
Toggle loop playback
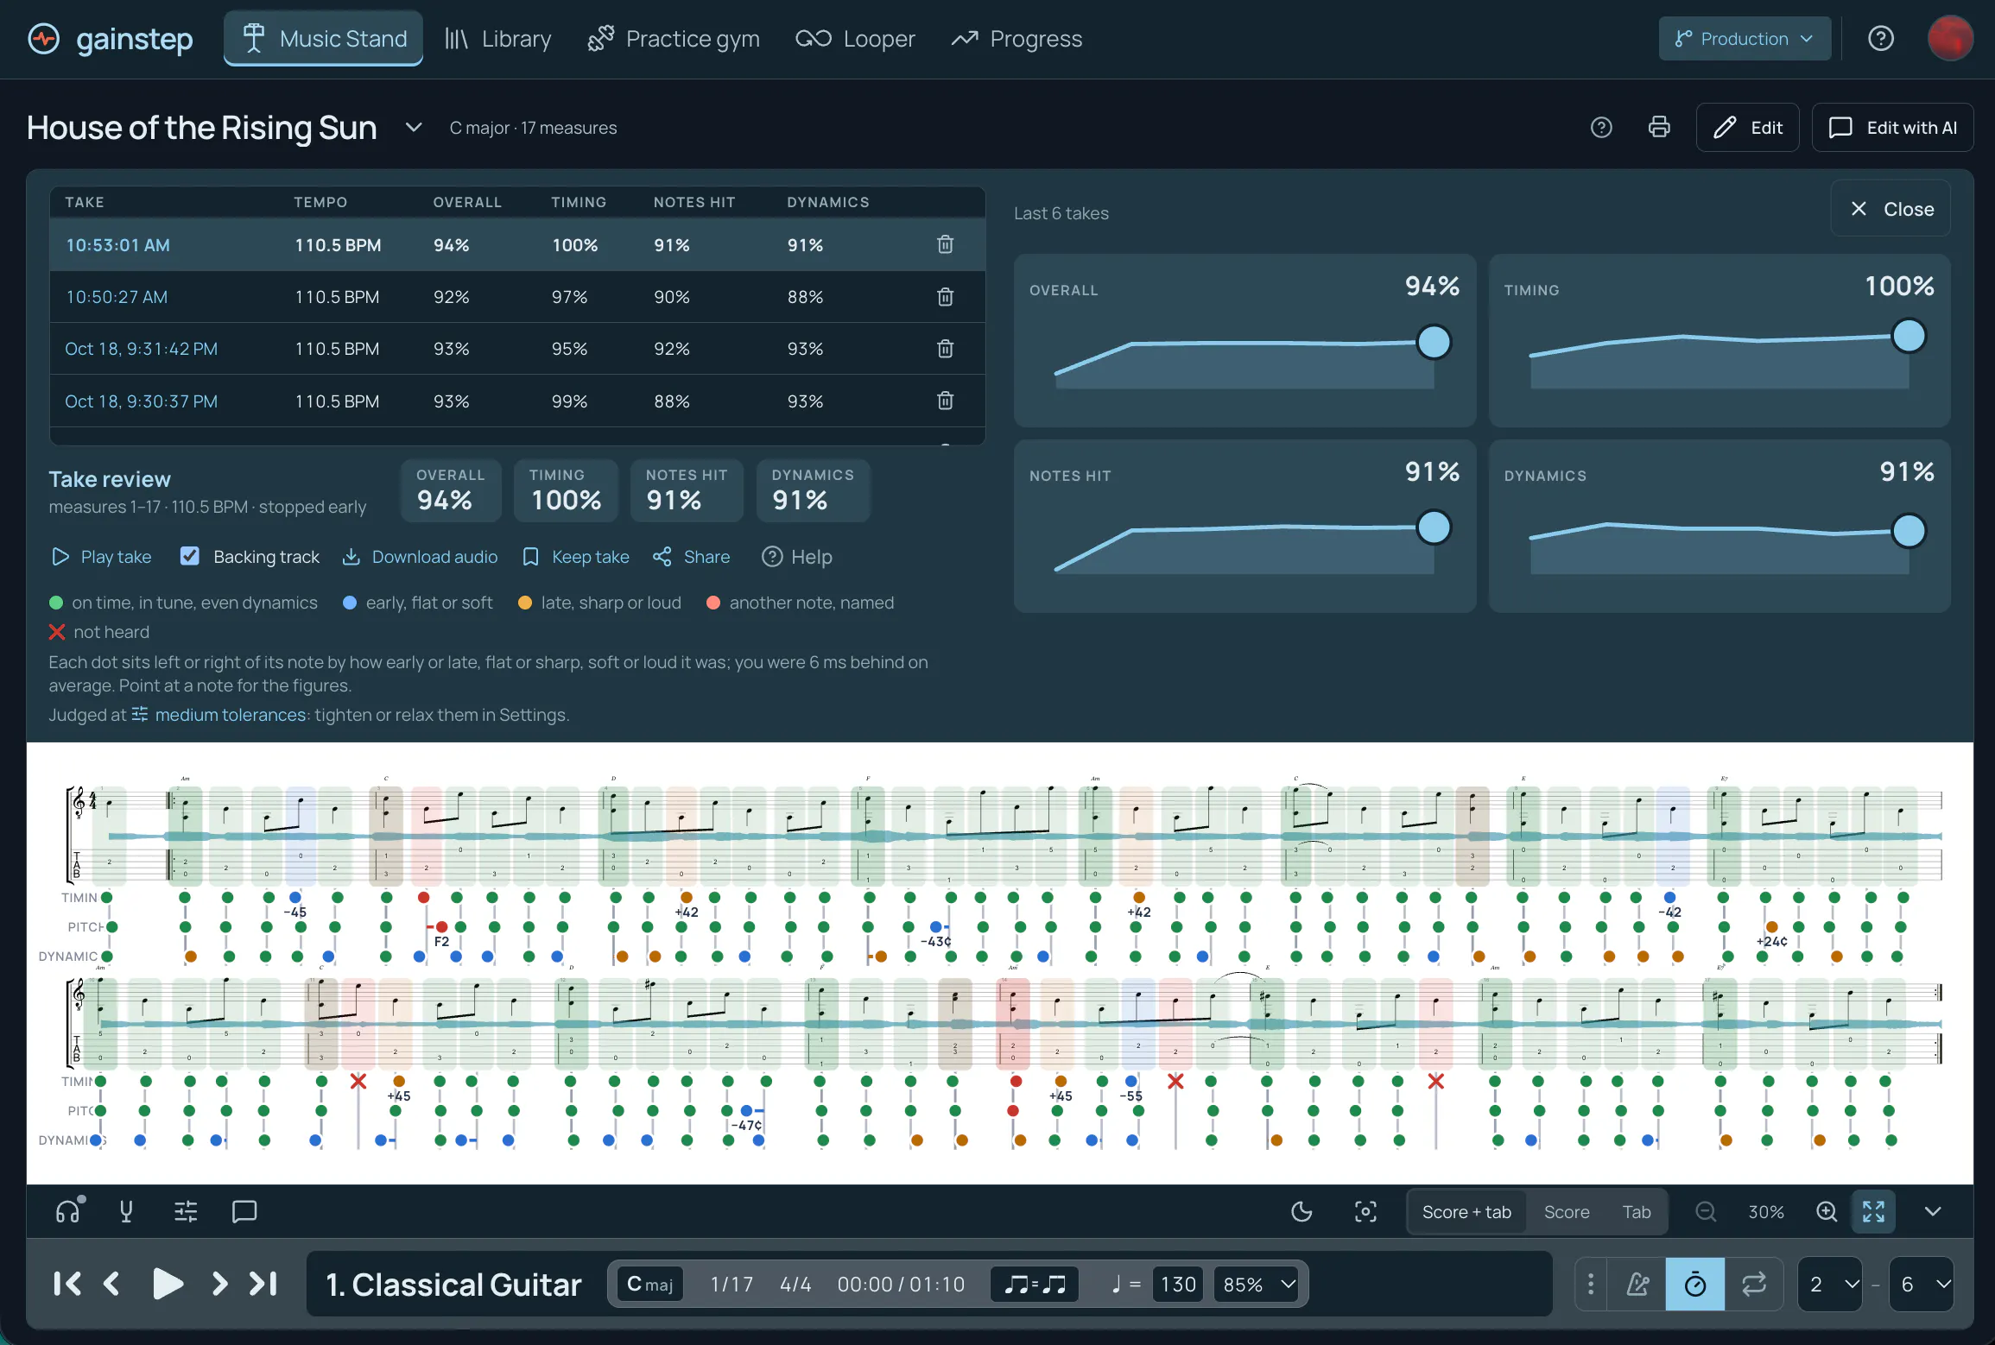1754,1284
